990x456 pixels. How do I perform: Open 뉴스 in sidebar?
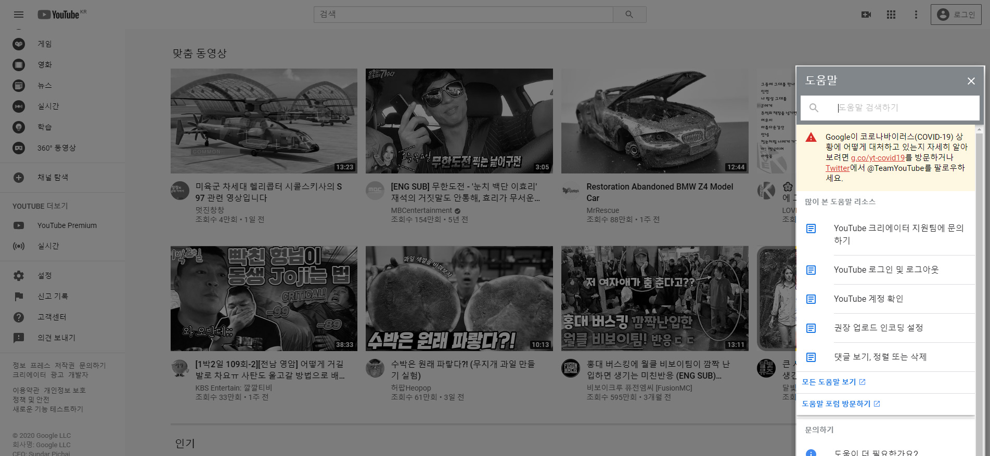pyautogui.click(x=62, y=86)
